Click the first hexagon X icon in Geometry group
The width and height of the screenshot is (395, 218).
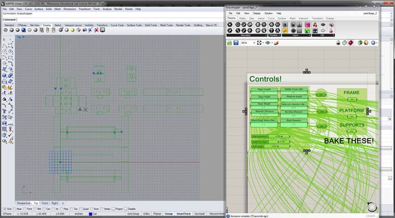pos(230,25)
